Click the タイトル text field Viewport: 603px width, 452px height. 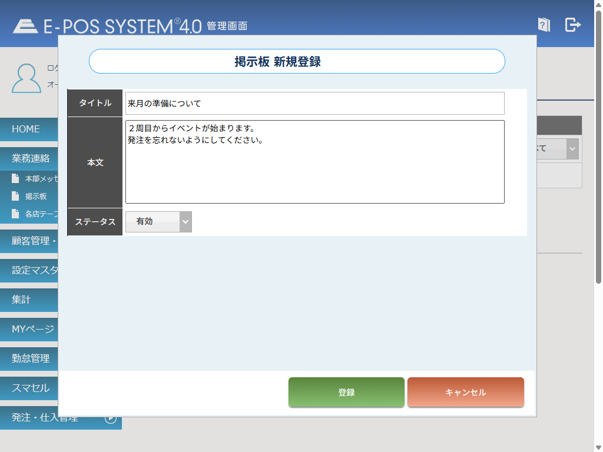314,104
